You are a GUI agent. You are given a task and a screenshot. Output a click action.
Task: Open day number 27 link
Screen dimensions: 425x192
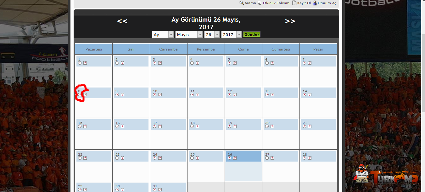pyautogui.click(x=267, y=154)
